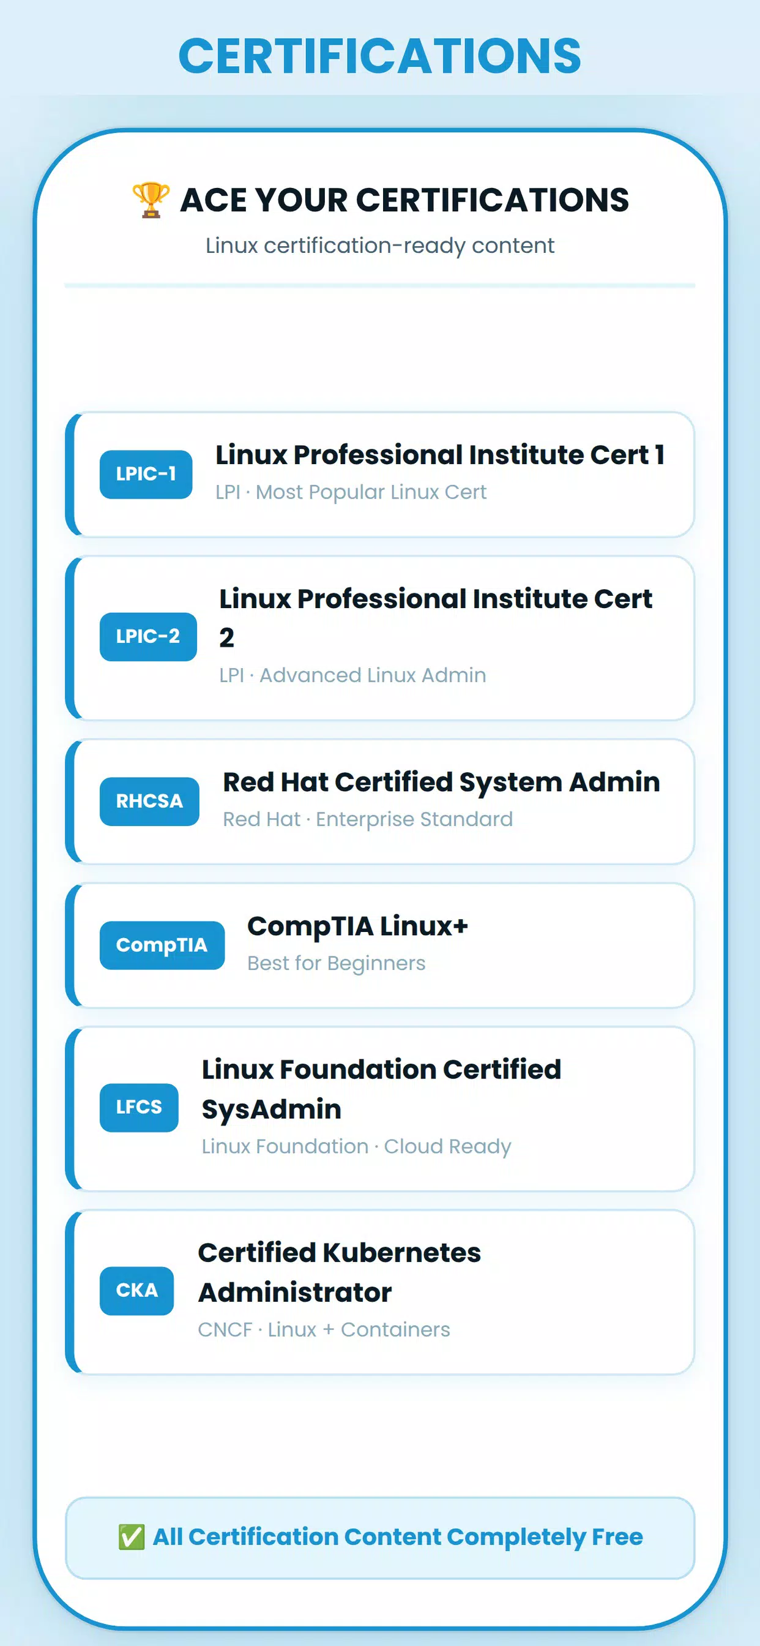Image resolution: width=760 pixels, height=1646 pixels.
Task: Click 'Linux certification-ready content' subtitle
Action: (x=380, y=246)
